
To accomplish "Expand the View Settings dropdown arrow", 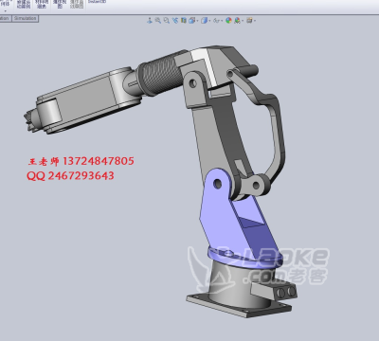I will (x=255, y=21).
